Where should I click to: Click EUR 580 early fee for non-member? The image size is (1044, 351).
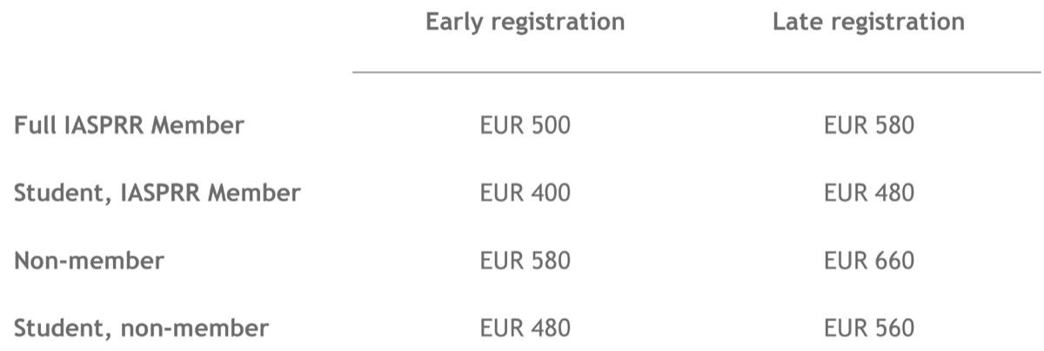pyautogui.click(x=525, y=261)
